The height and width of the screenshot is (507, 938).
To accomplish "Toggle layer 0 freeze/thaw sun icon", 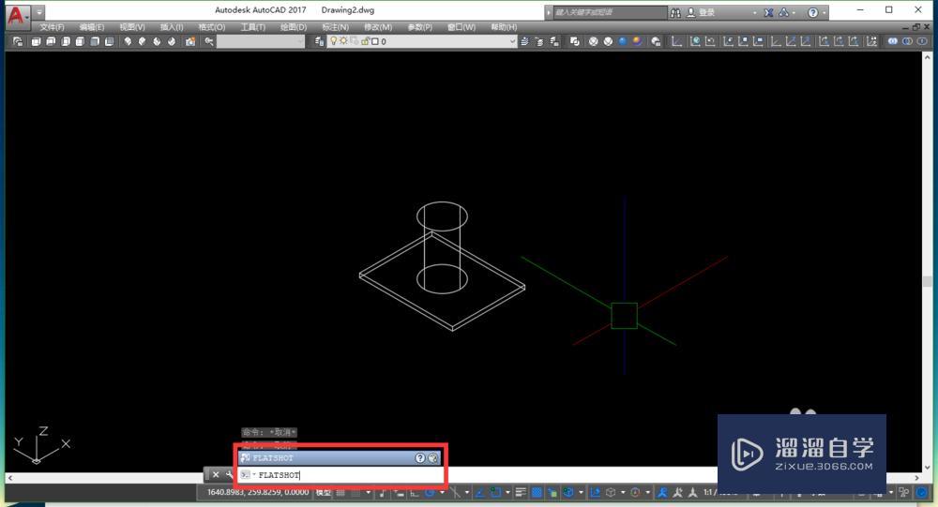I will pos(343,40).
